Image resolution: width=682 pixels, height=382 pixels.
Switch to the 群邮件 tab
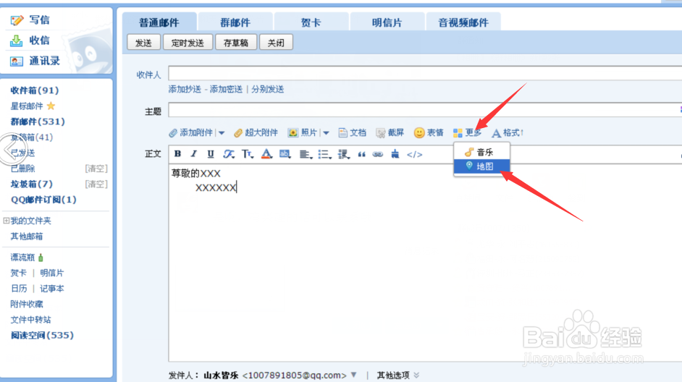pos(235,22)
